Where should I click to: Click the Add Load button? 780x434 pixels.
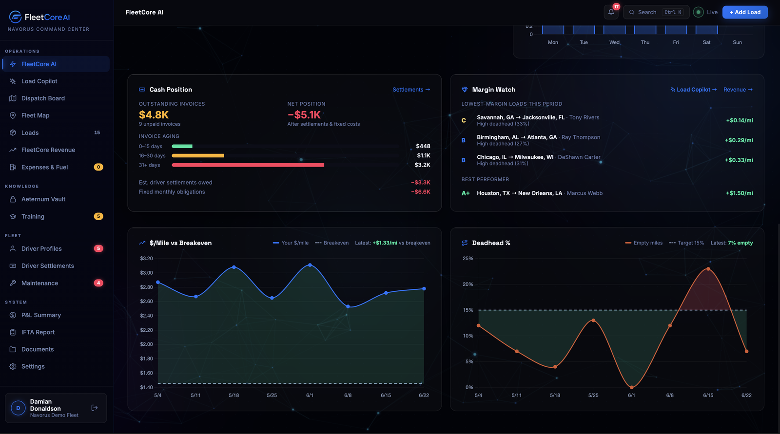coord(745,12)
